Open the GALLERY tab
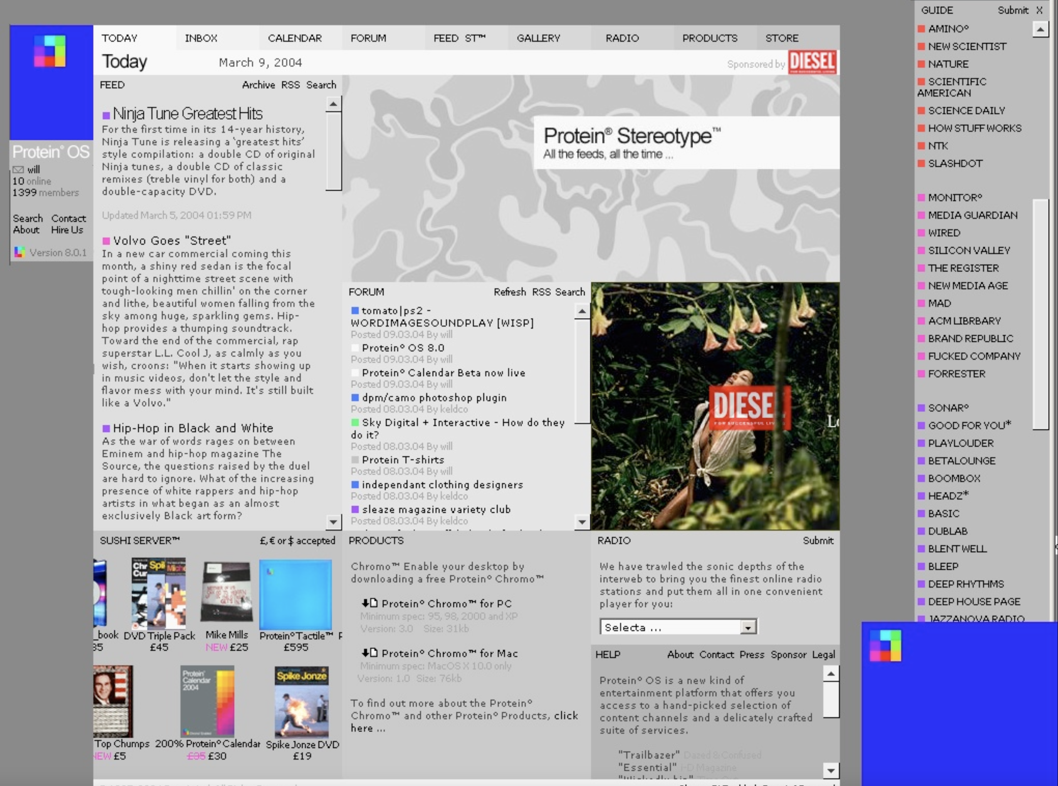Viewport: 1058px width, 786px height. point(538,38)
